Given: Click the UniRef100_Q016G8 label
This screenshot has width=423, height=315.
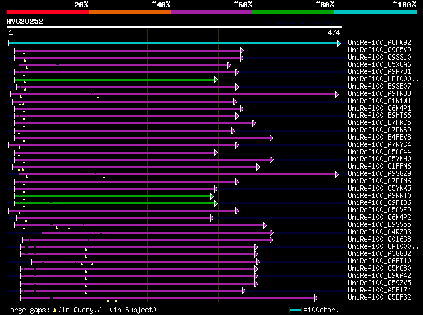Looking at the screenshot, I should coord(379,240).
